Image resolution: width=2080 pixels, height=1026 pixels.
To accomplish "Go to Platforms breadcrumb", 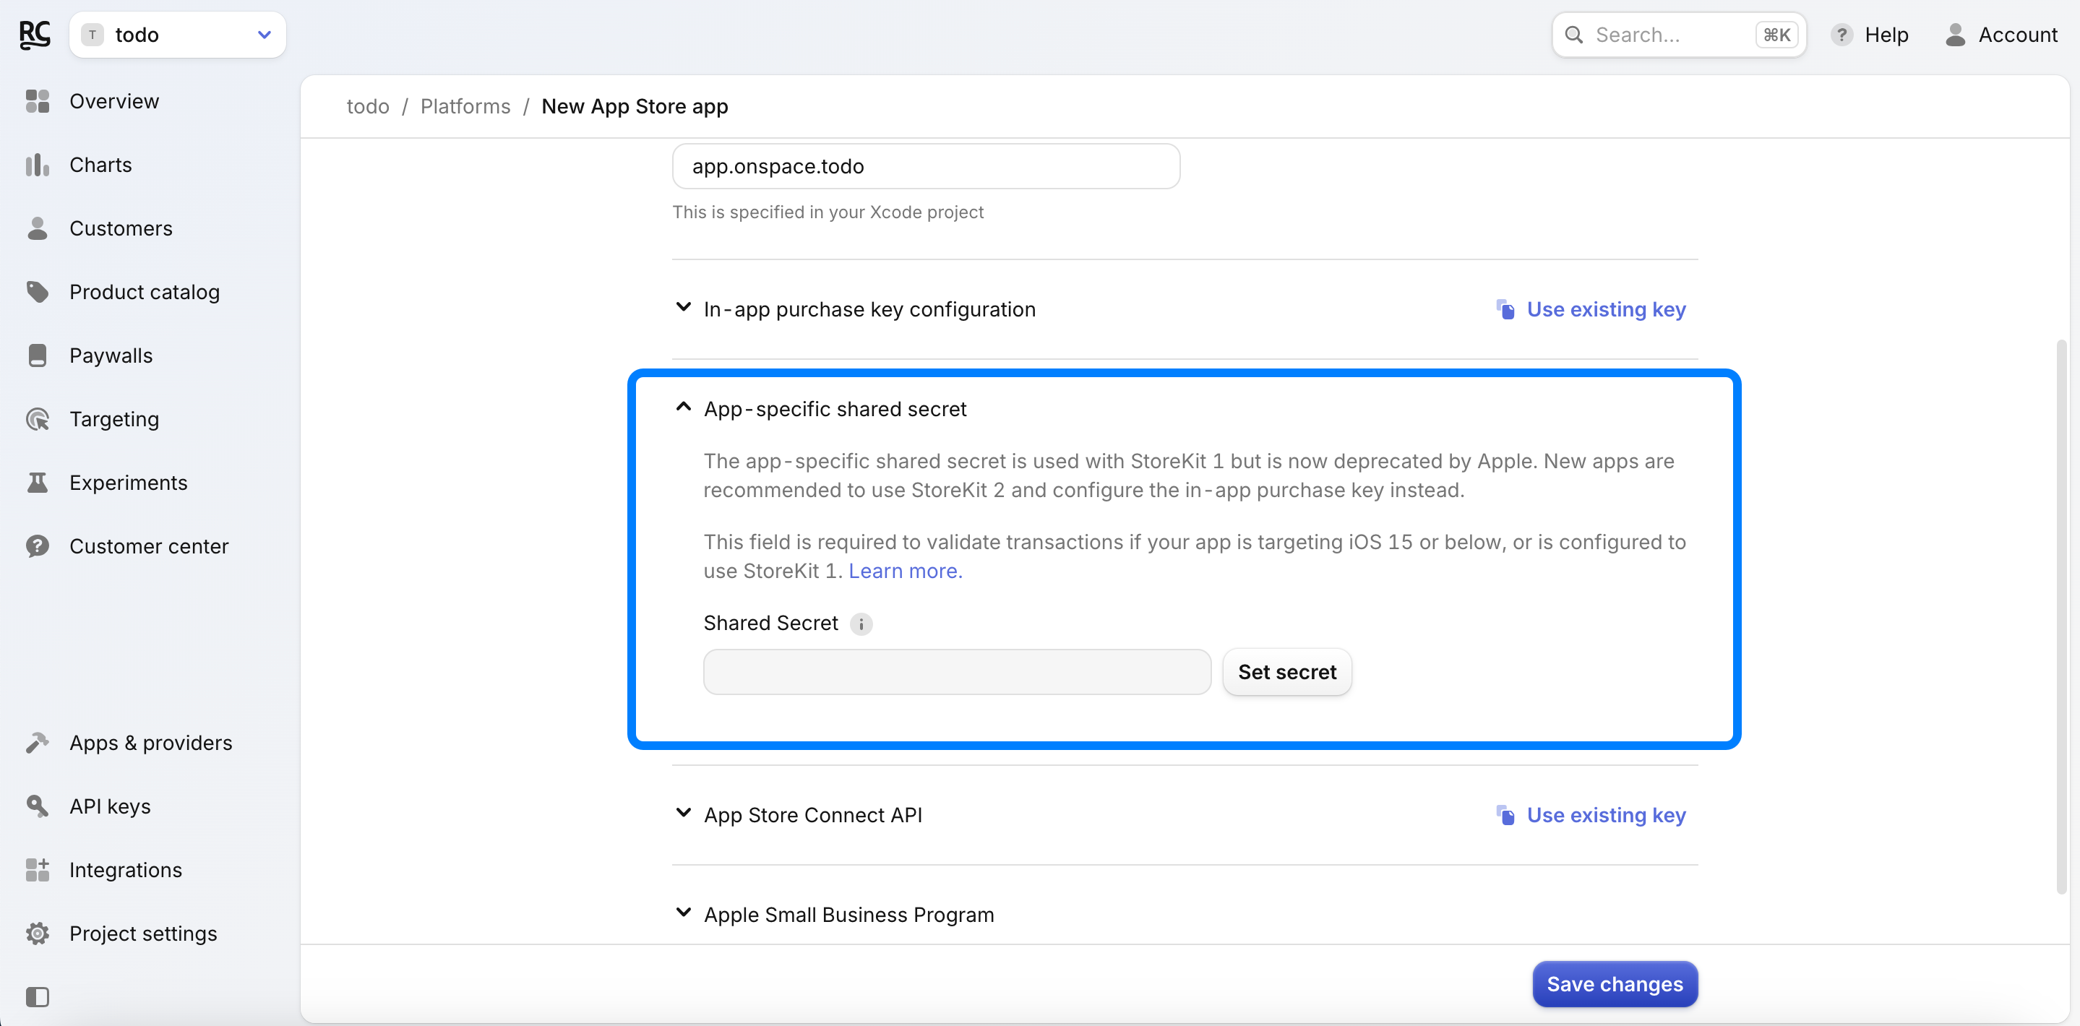I will pyautogui.click(x=465, y=105).
